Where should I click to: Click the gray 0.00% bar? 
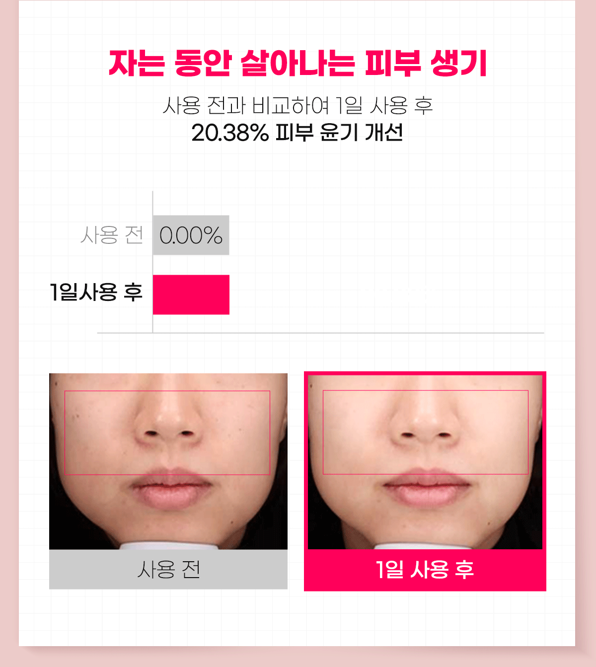pyautogui.click(x=191, y=235)
